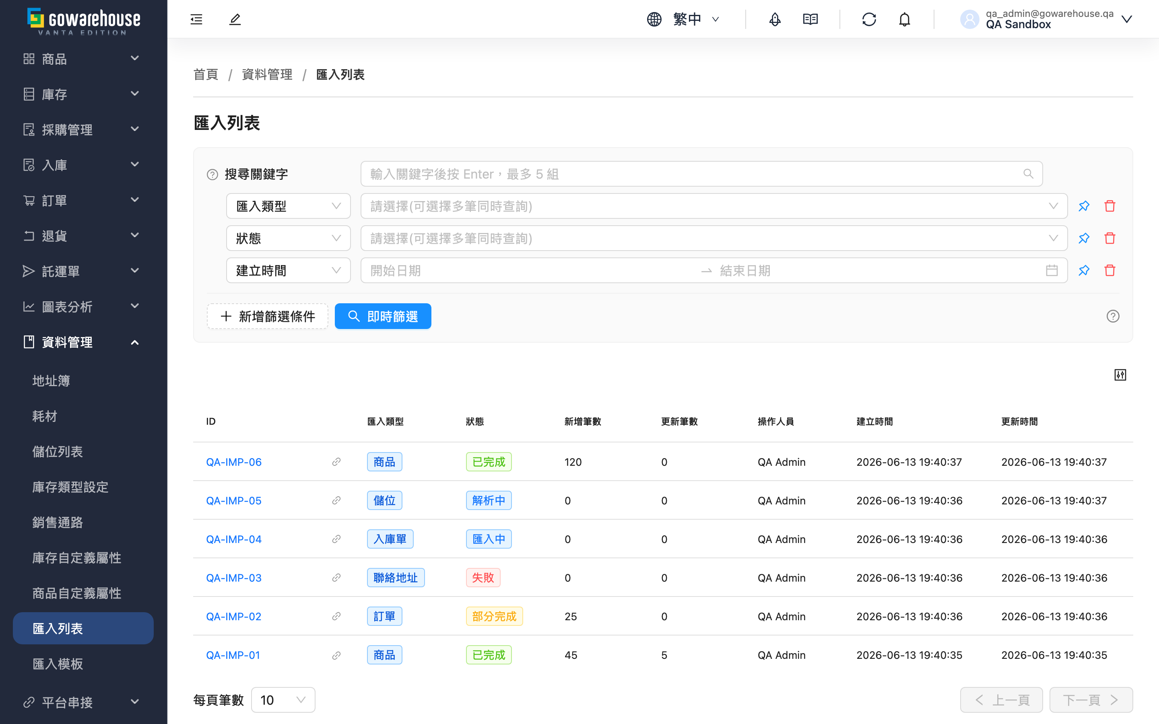This screenshot has height=724, width=1159.
Task: Open table column settings icon
Action: 1120,375
